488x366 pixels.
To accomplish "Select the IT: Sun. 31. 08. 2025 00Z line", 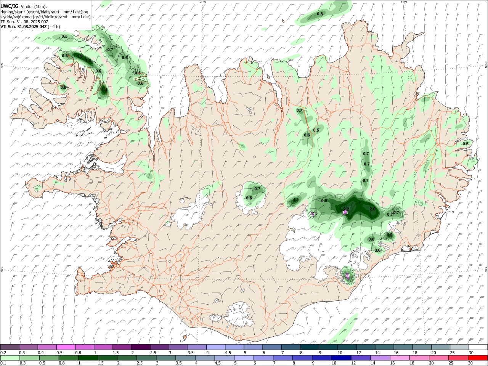I will [24, 22].
